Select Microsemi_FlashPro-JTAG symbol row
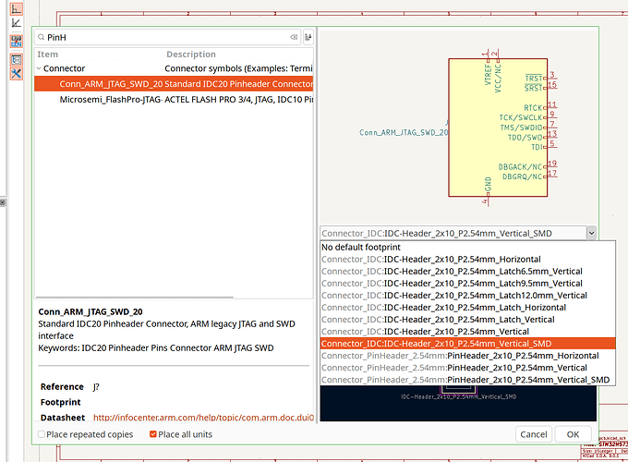The height and width of the screenshot is (462, 628). [174, 100]
